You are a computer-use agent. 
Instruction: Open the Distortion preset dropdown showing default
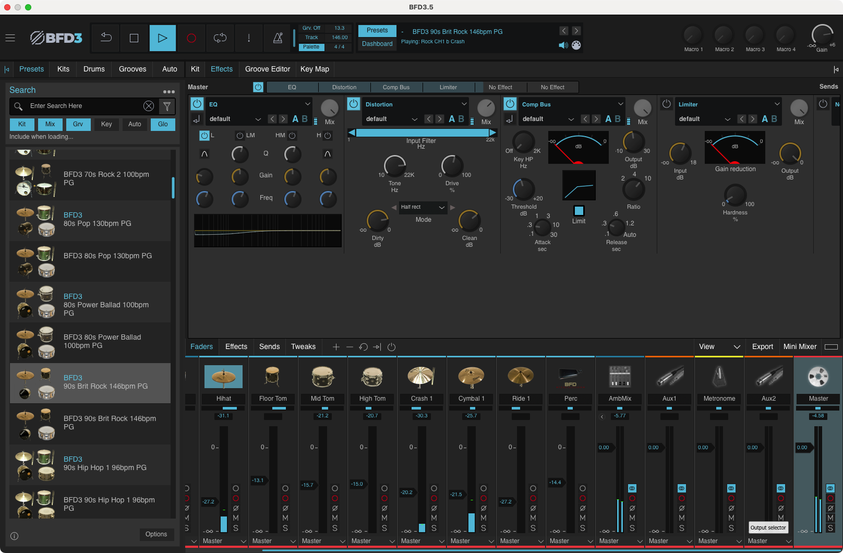click(391, 119)
